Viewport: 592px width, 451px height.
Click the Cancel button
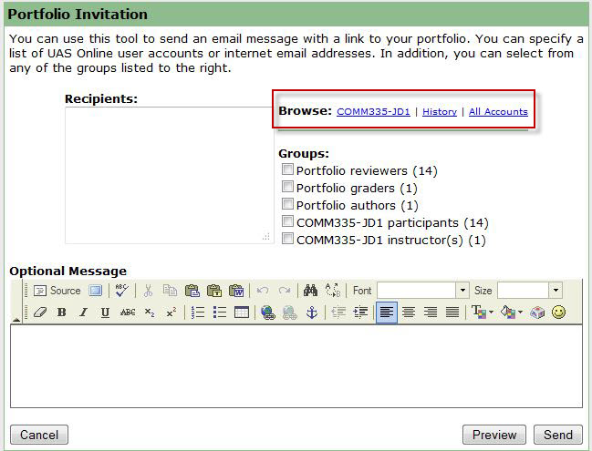click(39, 435)
